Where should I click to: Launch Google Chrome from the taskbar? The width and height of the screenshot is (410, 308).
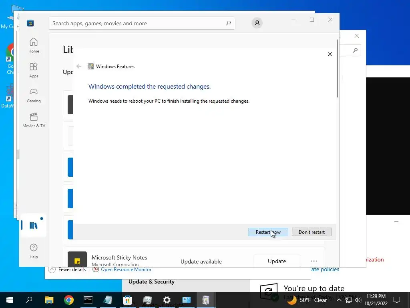pyautogui.click(x=69, y=300)
